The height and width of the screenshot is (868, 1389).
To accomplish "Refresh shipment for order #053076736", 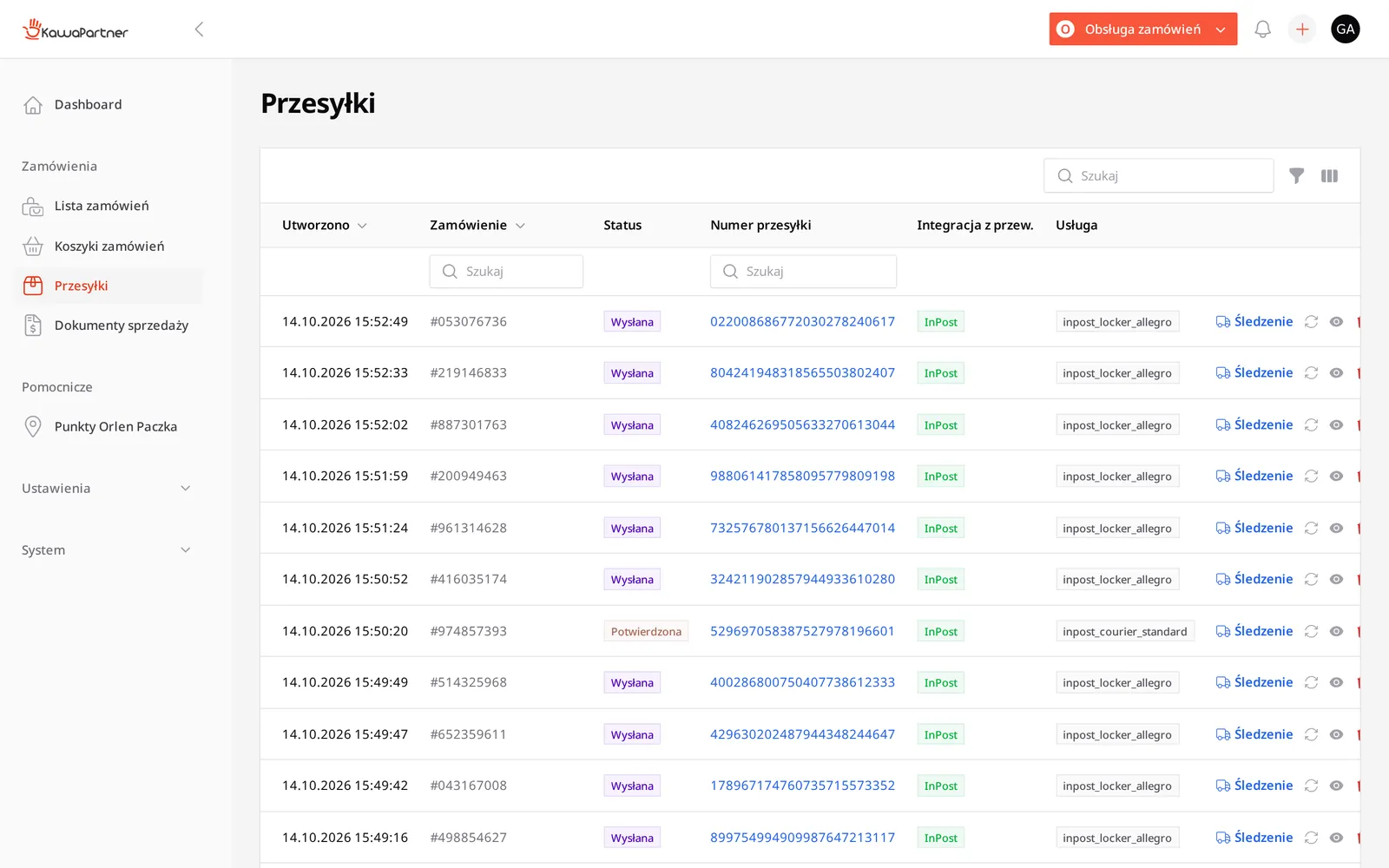I will click(x=1311, y=322).
